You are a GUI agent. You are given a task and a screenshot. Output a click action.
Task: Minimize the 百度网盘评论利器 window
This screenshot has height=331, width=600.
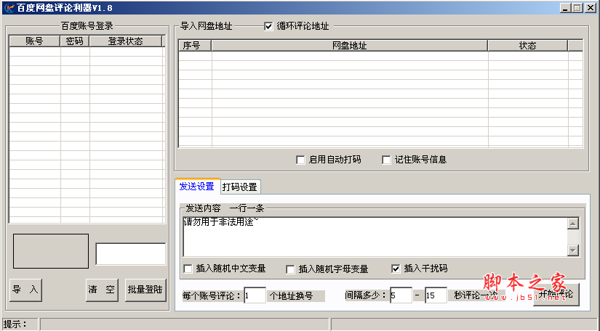pos(566,8)
